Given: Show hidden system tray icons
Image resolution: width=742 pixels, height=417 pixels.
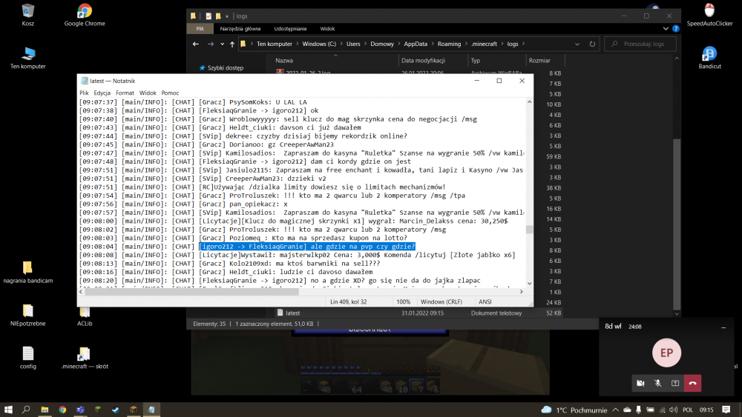Looking at the screenshot, I should click(x=617, y=410).
